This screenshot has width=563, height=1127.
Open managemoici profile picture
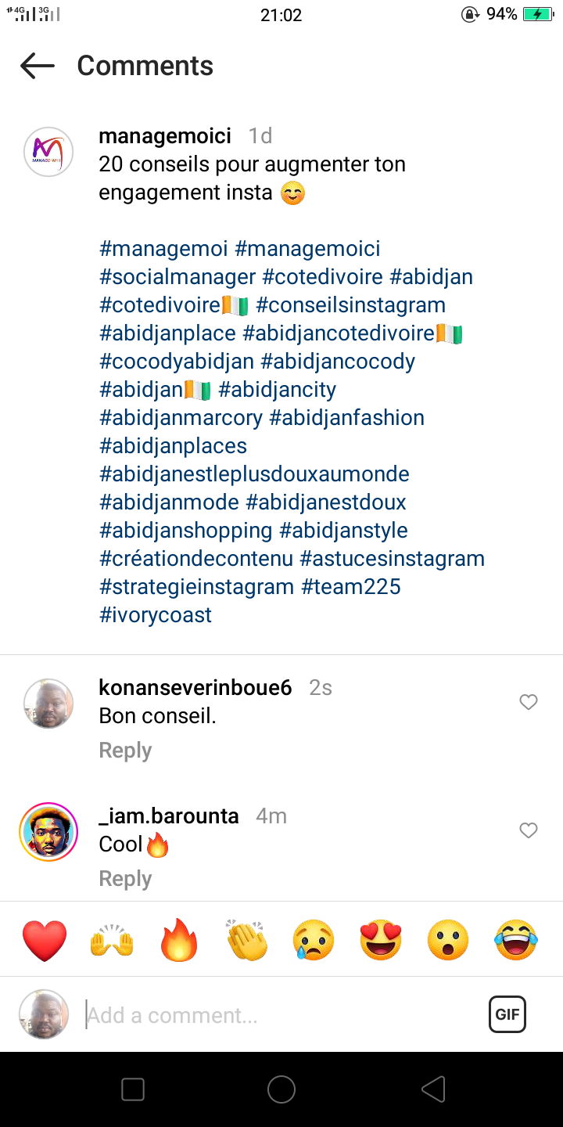(48, 152)
